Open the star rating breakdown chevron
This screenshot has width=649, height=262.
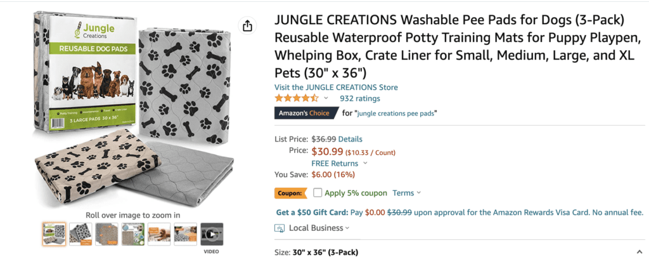[326, 98]
